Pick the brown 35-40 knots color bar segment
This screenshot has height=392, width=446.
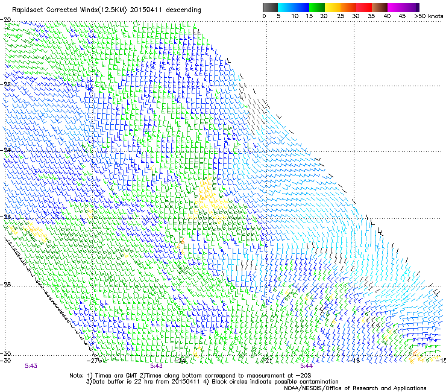click(x=380, y=7)
